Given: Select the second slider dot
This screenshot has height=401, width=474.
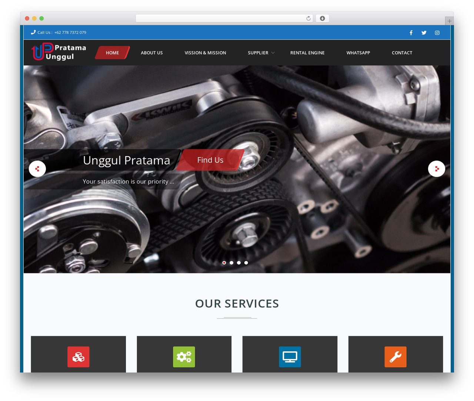Looking at the screenshot, I should coord(231,263).
